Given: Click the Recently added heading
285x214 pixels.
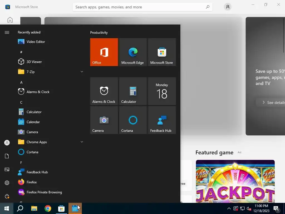Looking at the screenshot, I should [29, 32].
